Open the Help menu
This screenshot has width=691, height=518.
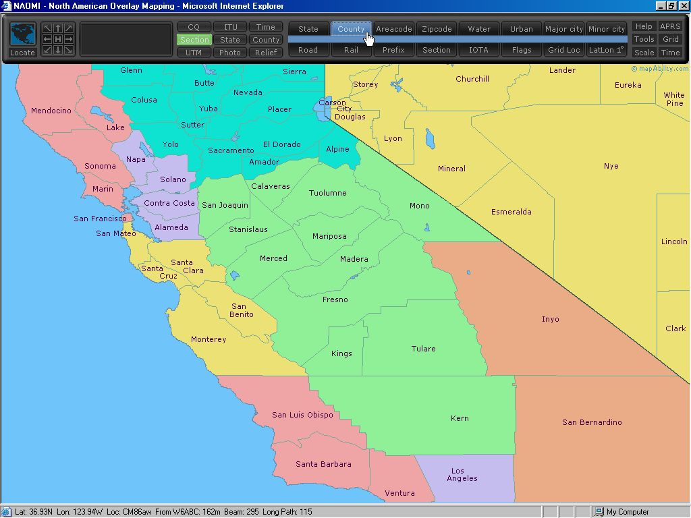click(644, 26)
